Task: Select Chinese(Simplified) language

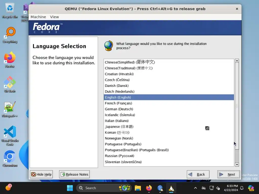Action: 169,62
